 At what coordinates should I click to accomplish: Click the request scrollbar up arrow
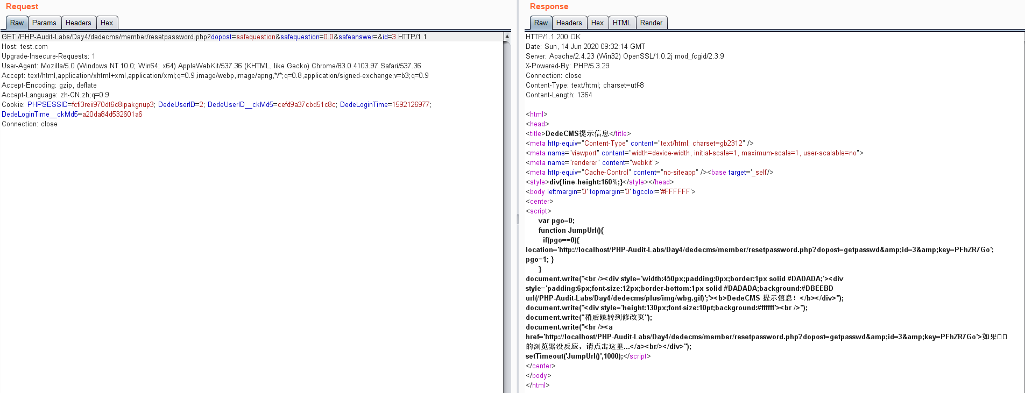[507, 37]
